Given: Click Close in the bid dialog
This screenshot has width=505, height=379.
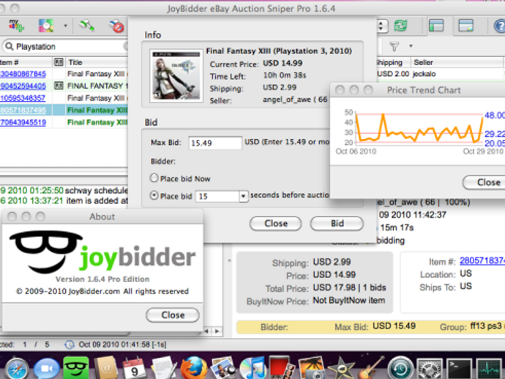Looking at the screenshot, I should point(276,223).
